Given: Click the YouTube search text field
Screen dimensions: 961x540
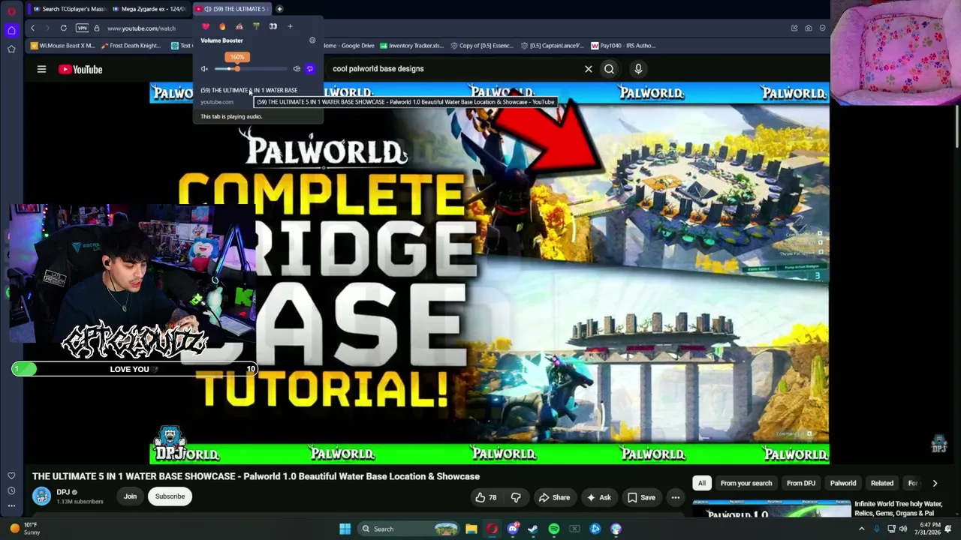Looking at the screenshot, I should pos(453,69).
